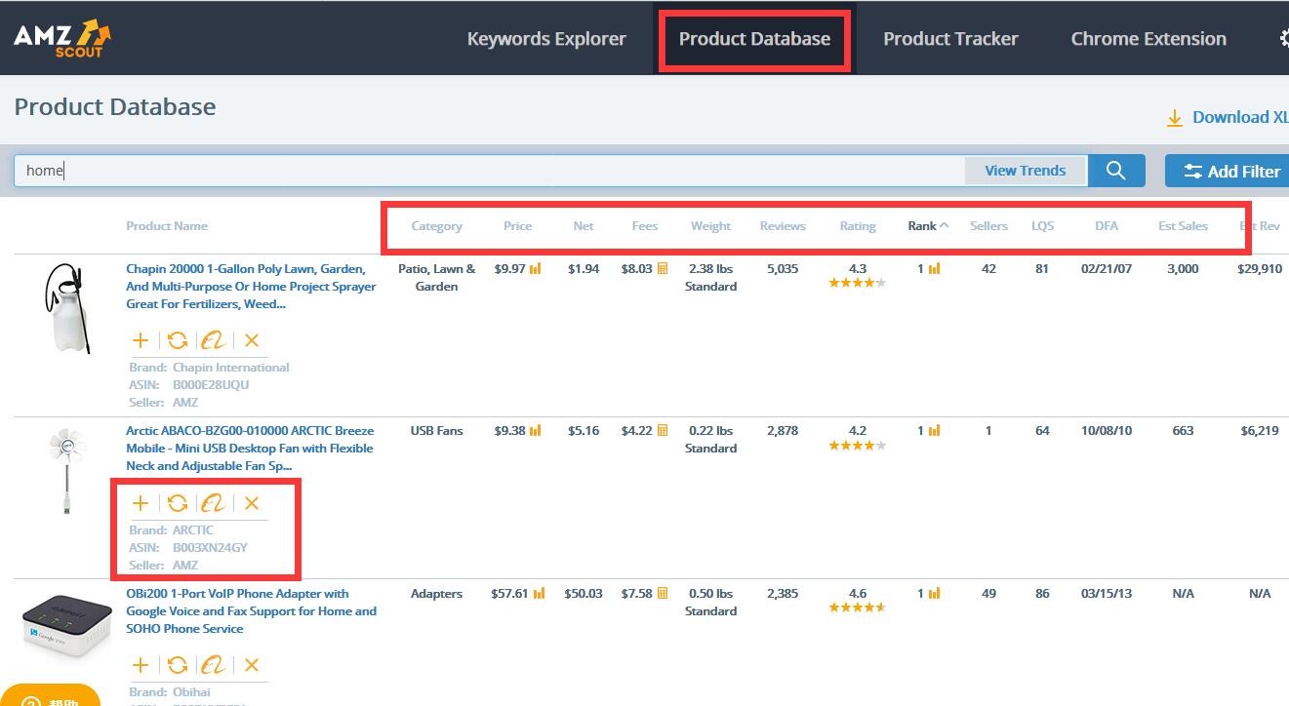The width and height of the screenshot is (1289, 706).
Task: Sort table by Reviews column header
Action: coord(783,226)
